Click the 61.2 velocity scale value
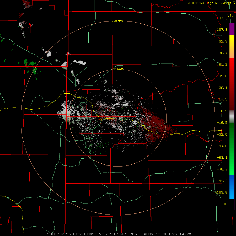236x236 pixels. coord(223,65)
